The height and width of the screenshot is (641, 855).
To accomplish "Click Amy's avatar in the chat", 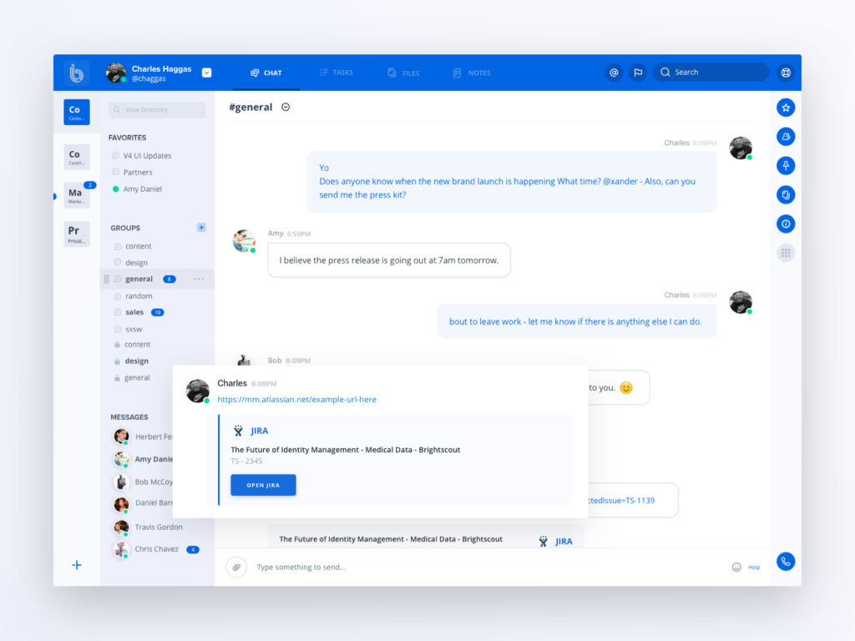I will (244, 241).
